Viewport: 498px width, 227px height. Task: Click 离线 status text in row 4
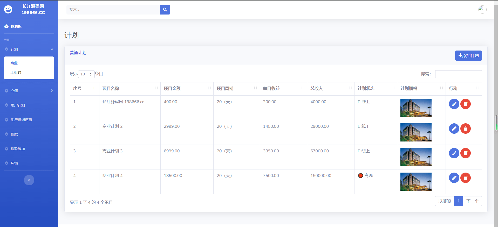pos(369,176)
